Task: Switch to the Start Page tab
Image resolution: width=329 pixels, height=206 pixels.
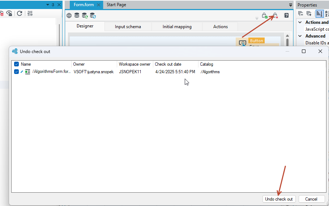Action: [x=116, y=5]
